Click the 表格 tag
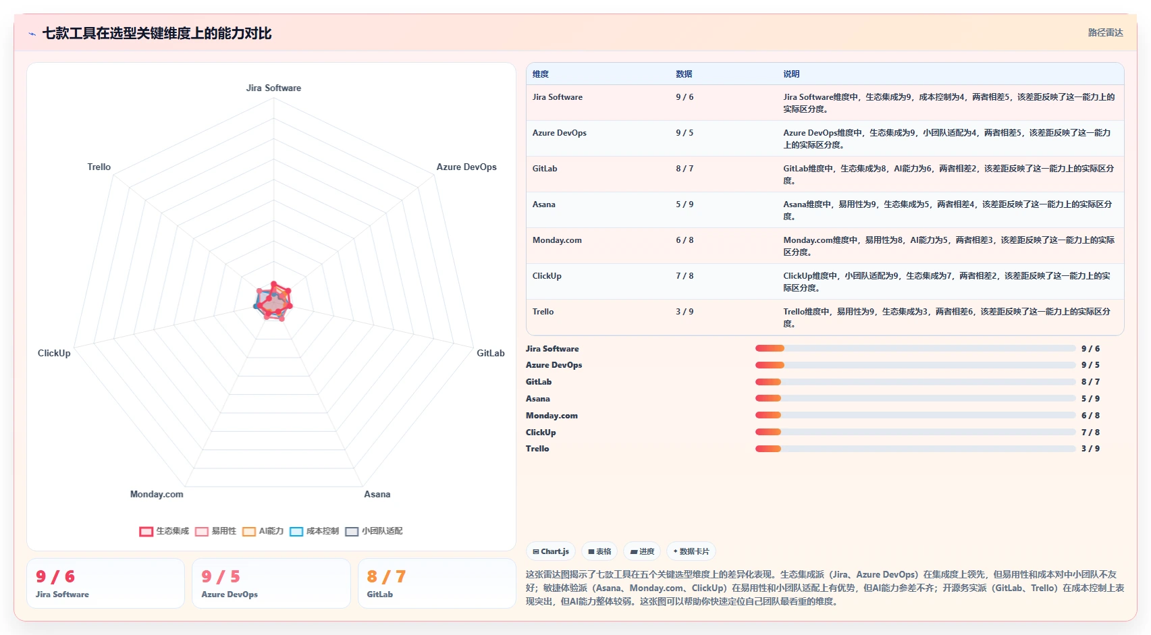The width and height of the screenshot is (1151, 635). tap(599, 551)
